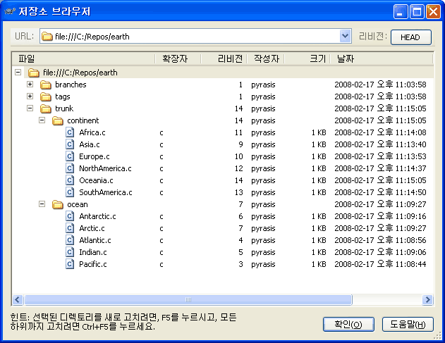Image resolution: width=445 pixels, height=343 pixels.
Task: Click the tags folder icon
Action: (47, 96)
